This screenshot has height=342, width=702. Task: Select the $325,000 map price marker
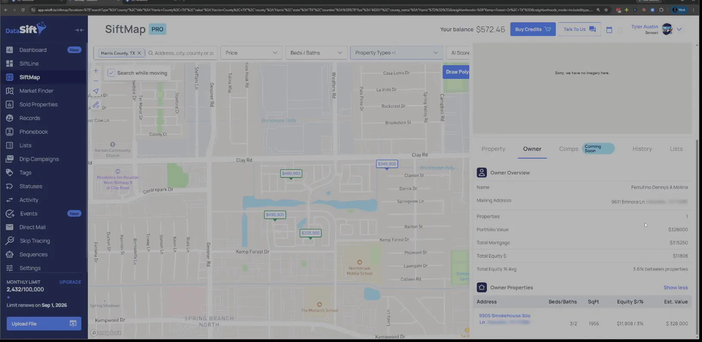[310, 233]
